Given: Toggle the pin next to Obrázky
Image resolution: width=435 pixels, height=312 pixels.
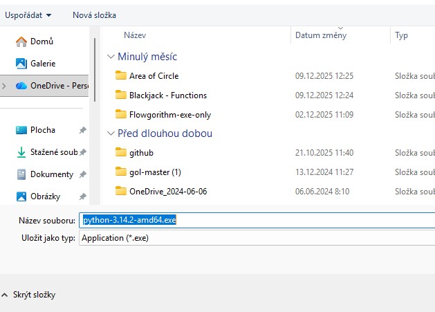Looking at the screenshot, I should pos(83,196).
